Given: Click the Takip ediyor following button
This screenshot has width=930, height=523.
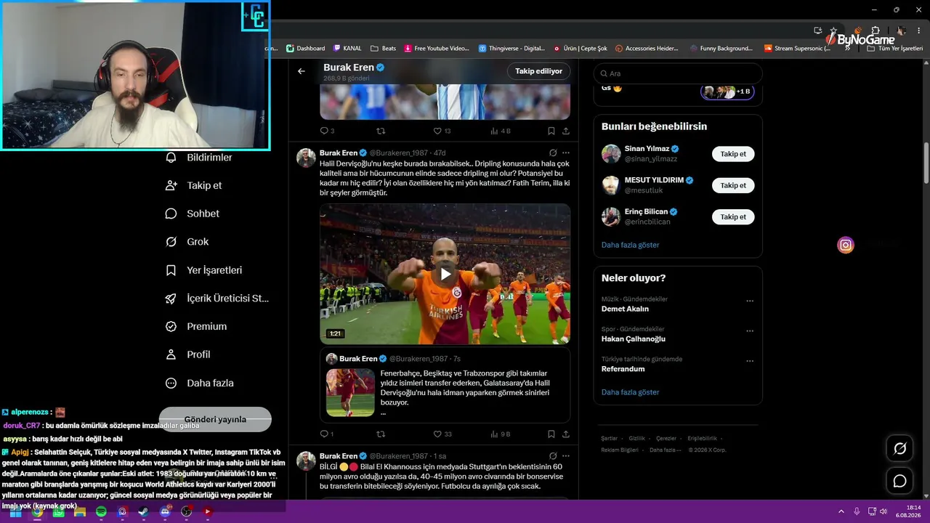Looking at the screenshot, I should point(538,71).
